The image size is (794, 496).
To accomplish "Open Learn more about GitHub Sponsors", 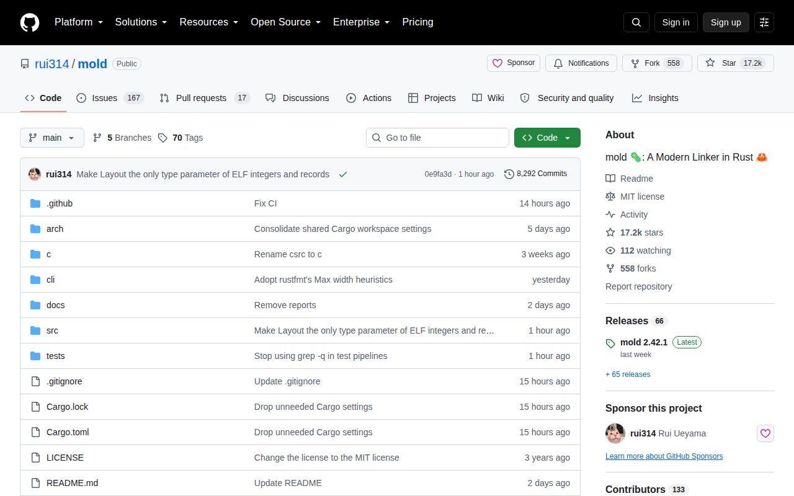I will [664, 456].
